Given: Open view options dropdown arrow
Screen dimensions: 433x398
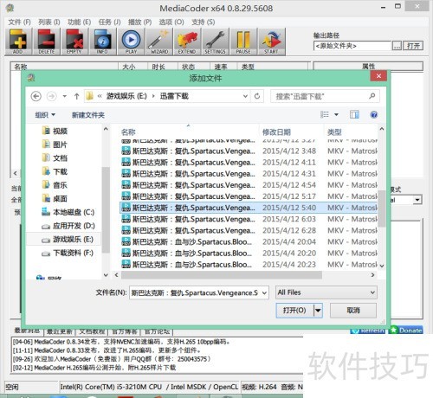Looking at the screenshot, I should coord(336,114).
